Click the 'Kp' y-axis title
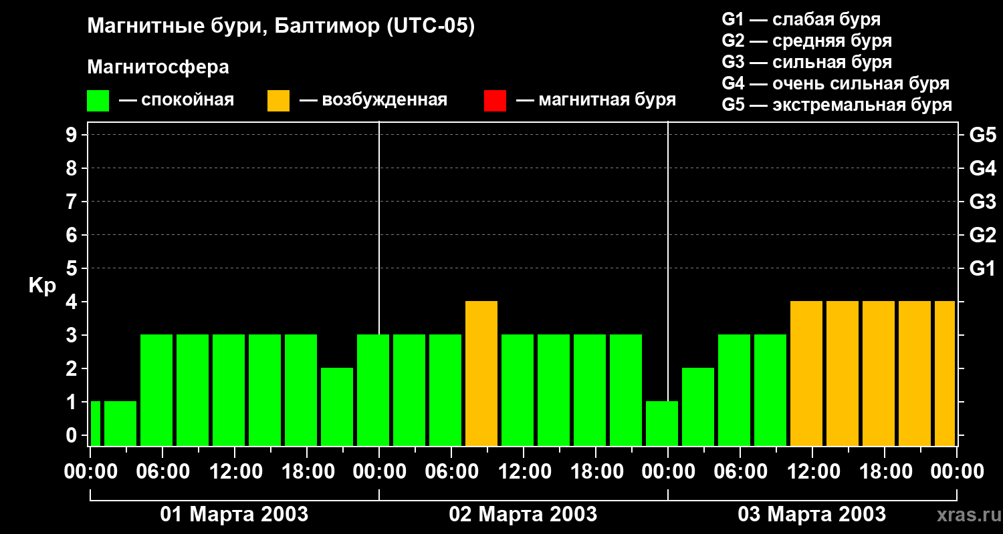 42,286
